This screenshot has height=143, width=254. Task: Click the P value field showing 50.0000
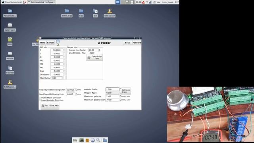pyautogui.click(x=57, y=50)
